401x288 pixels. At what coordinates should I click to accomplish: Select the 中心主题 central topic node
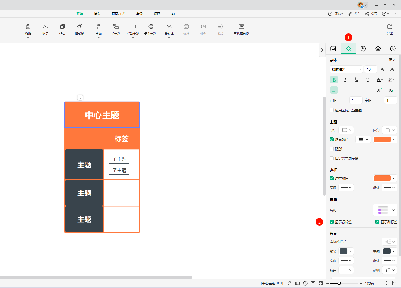tap(102, 115)
